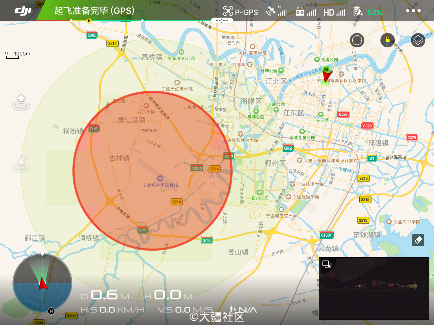Screen dimensions: 434x325
Task: Tap the horizontal speed H.S 0.0 KM/H
Action: (x=112, y=310)
